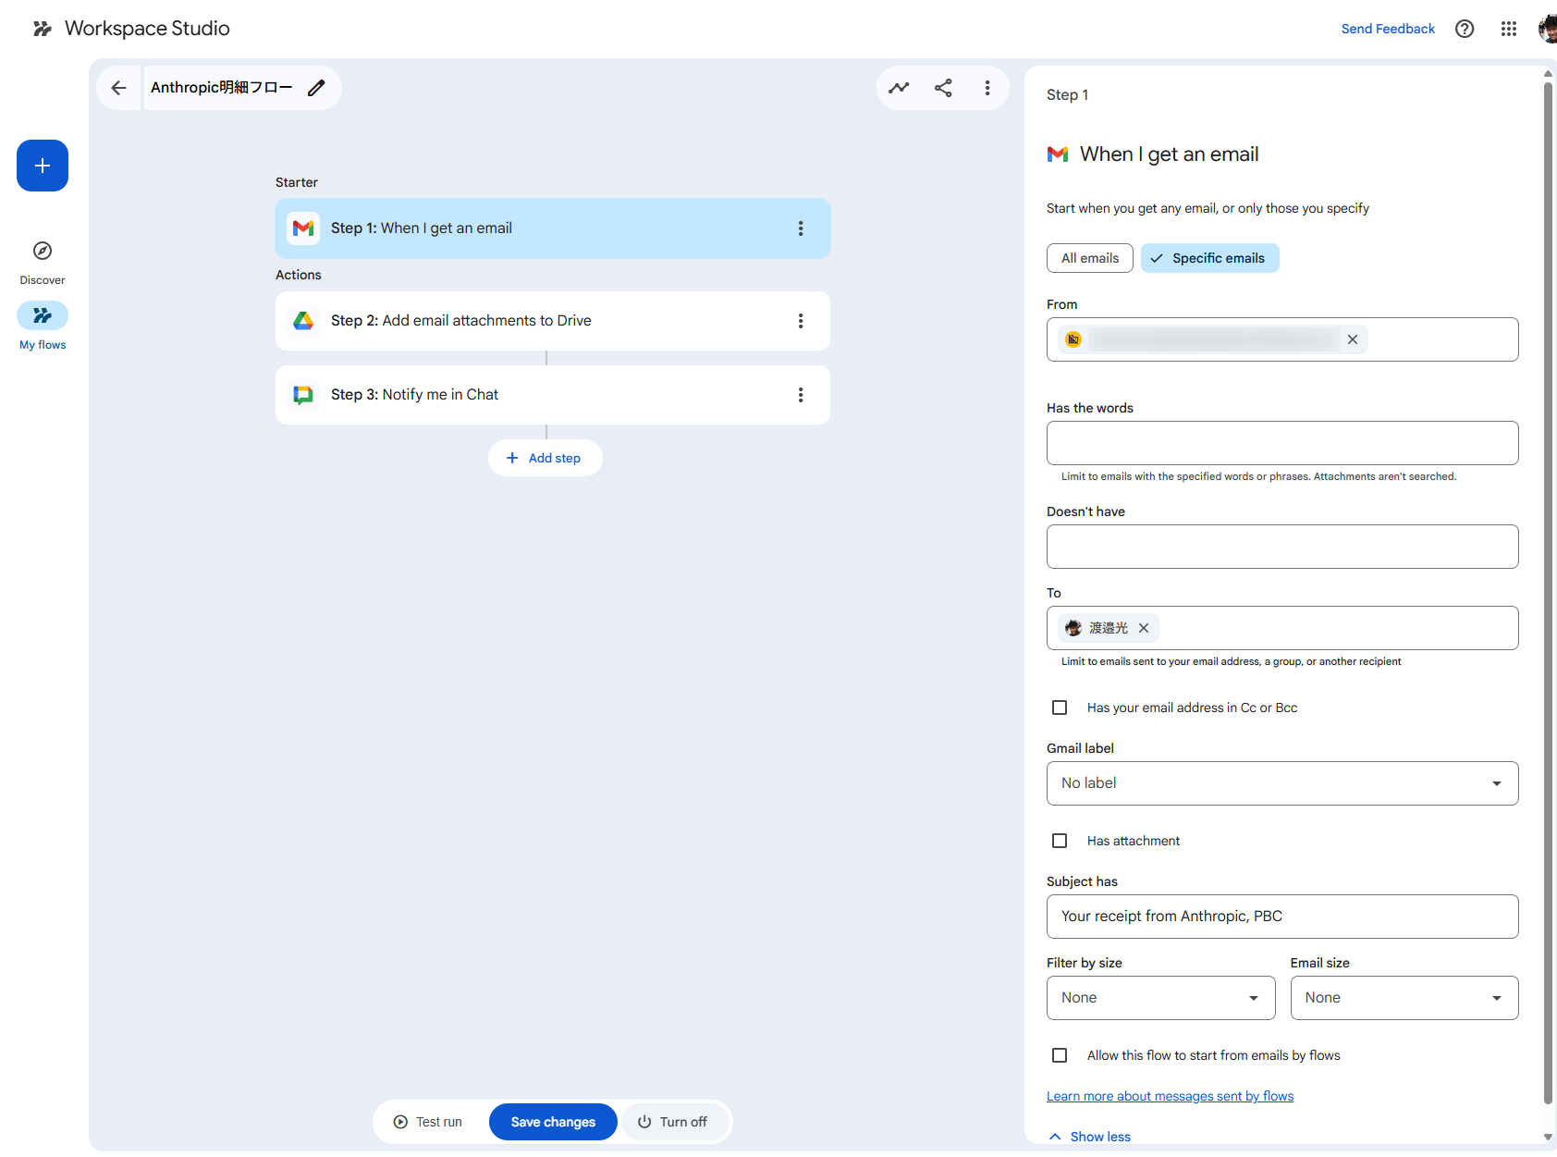
Task: Check the 'Has attachment' option
Action: pyautogui.click(x=1059, y=840)
